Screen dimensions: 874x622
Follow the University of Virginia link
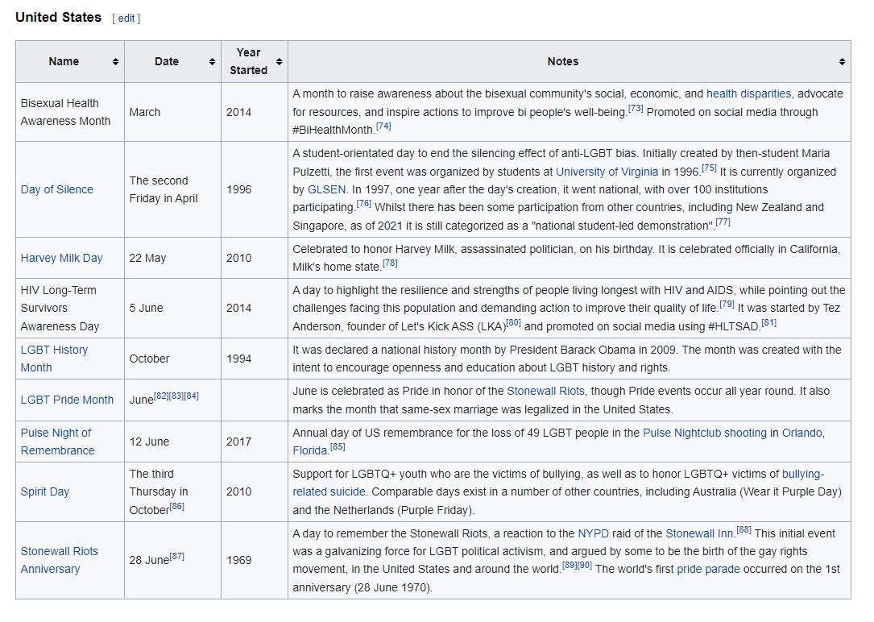point(607,172)
